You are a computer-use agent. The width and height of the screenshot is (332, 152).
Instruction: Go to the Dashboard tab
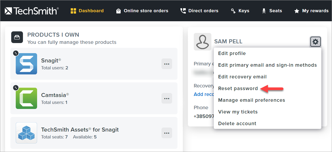pyautogui.click(x=87, y=11)
